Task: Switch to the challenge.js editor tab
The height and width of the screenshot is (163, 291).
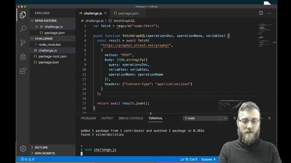Action: [x=93, y=13]
